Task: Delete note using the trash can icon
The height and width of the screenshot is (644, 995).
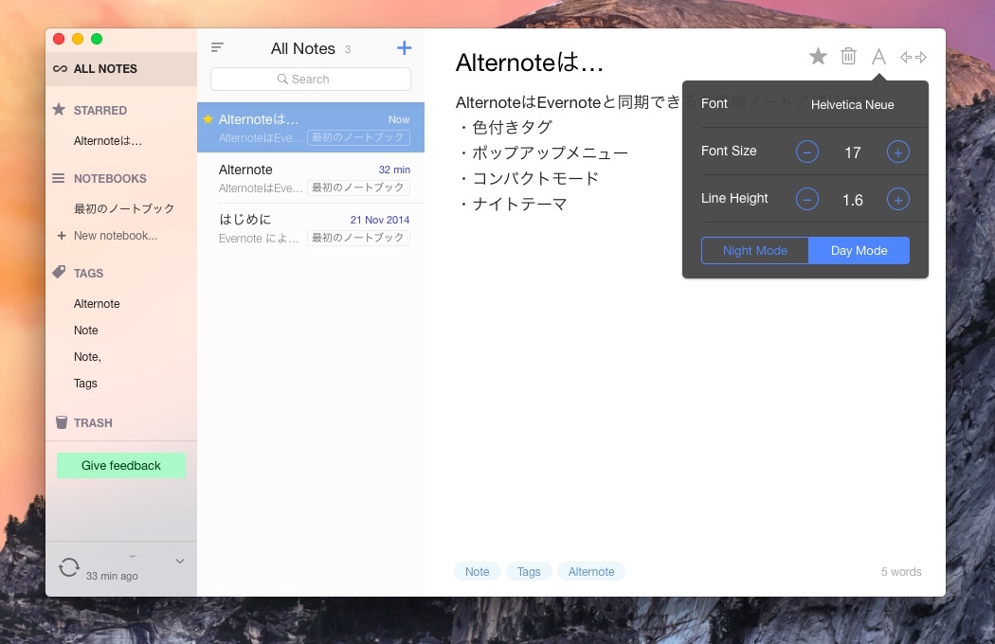Action: click(848, 57)
